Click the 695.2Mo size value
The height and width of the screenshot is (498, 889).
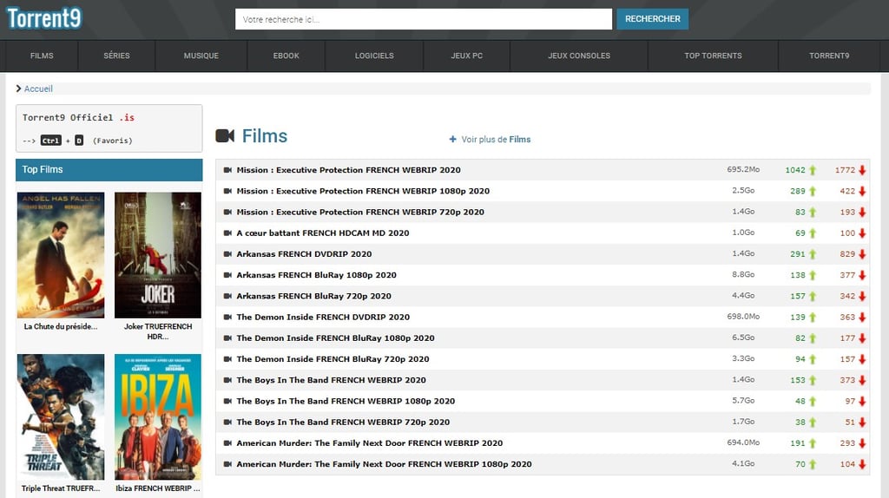pyautogui.click(x=743, y=169)
